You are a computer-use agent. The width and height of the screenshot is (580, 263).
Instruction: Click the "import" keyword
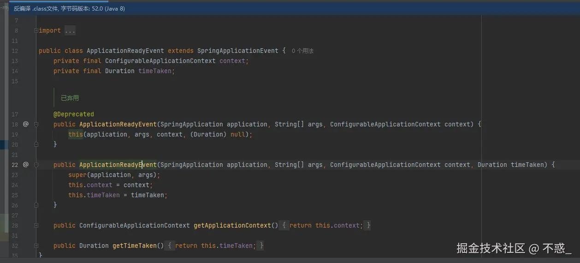tap(50, 30)
